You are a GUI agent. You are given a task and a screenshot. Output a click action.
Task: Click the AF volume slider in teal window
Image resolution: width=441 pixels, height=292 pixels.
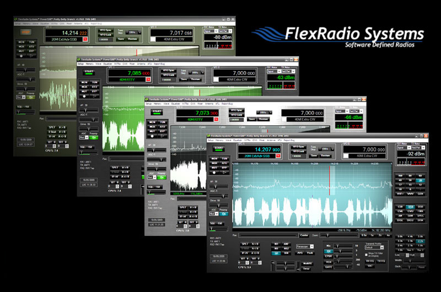point(219,187)
